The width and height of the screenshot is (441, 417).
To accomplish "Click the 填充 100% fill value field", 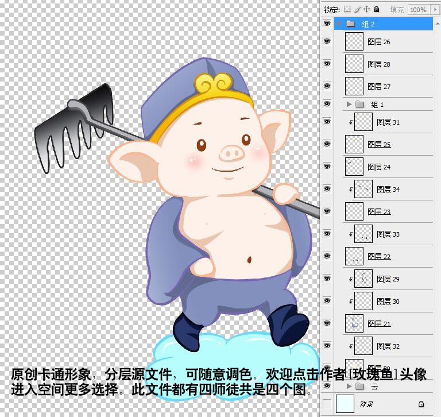I will point(419,10).
